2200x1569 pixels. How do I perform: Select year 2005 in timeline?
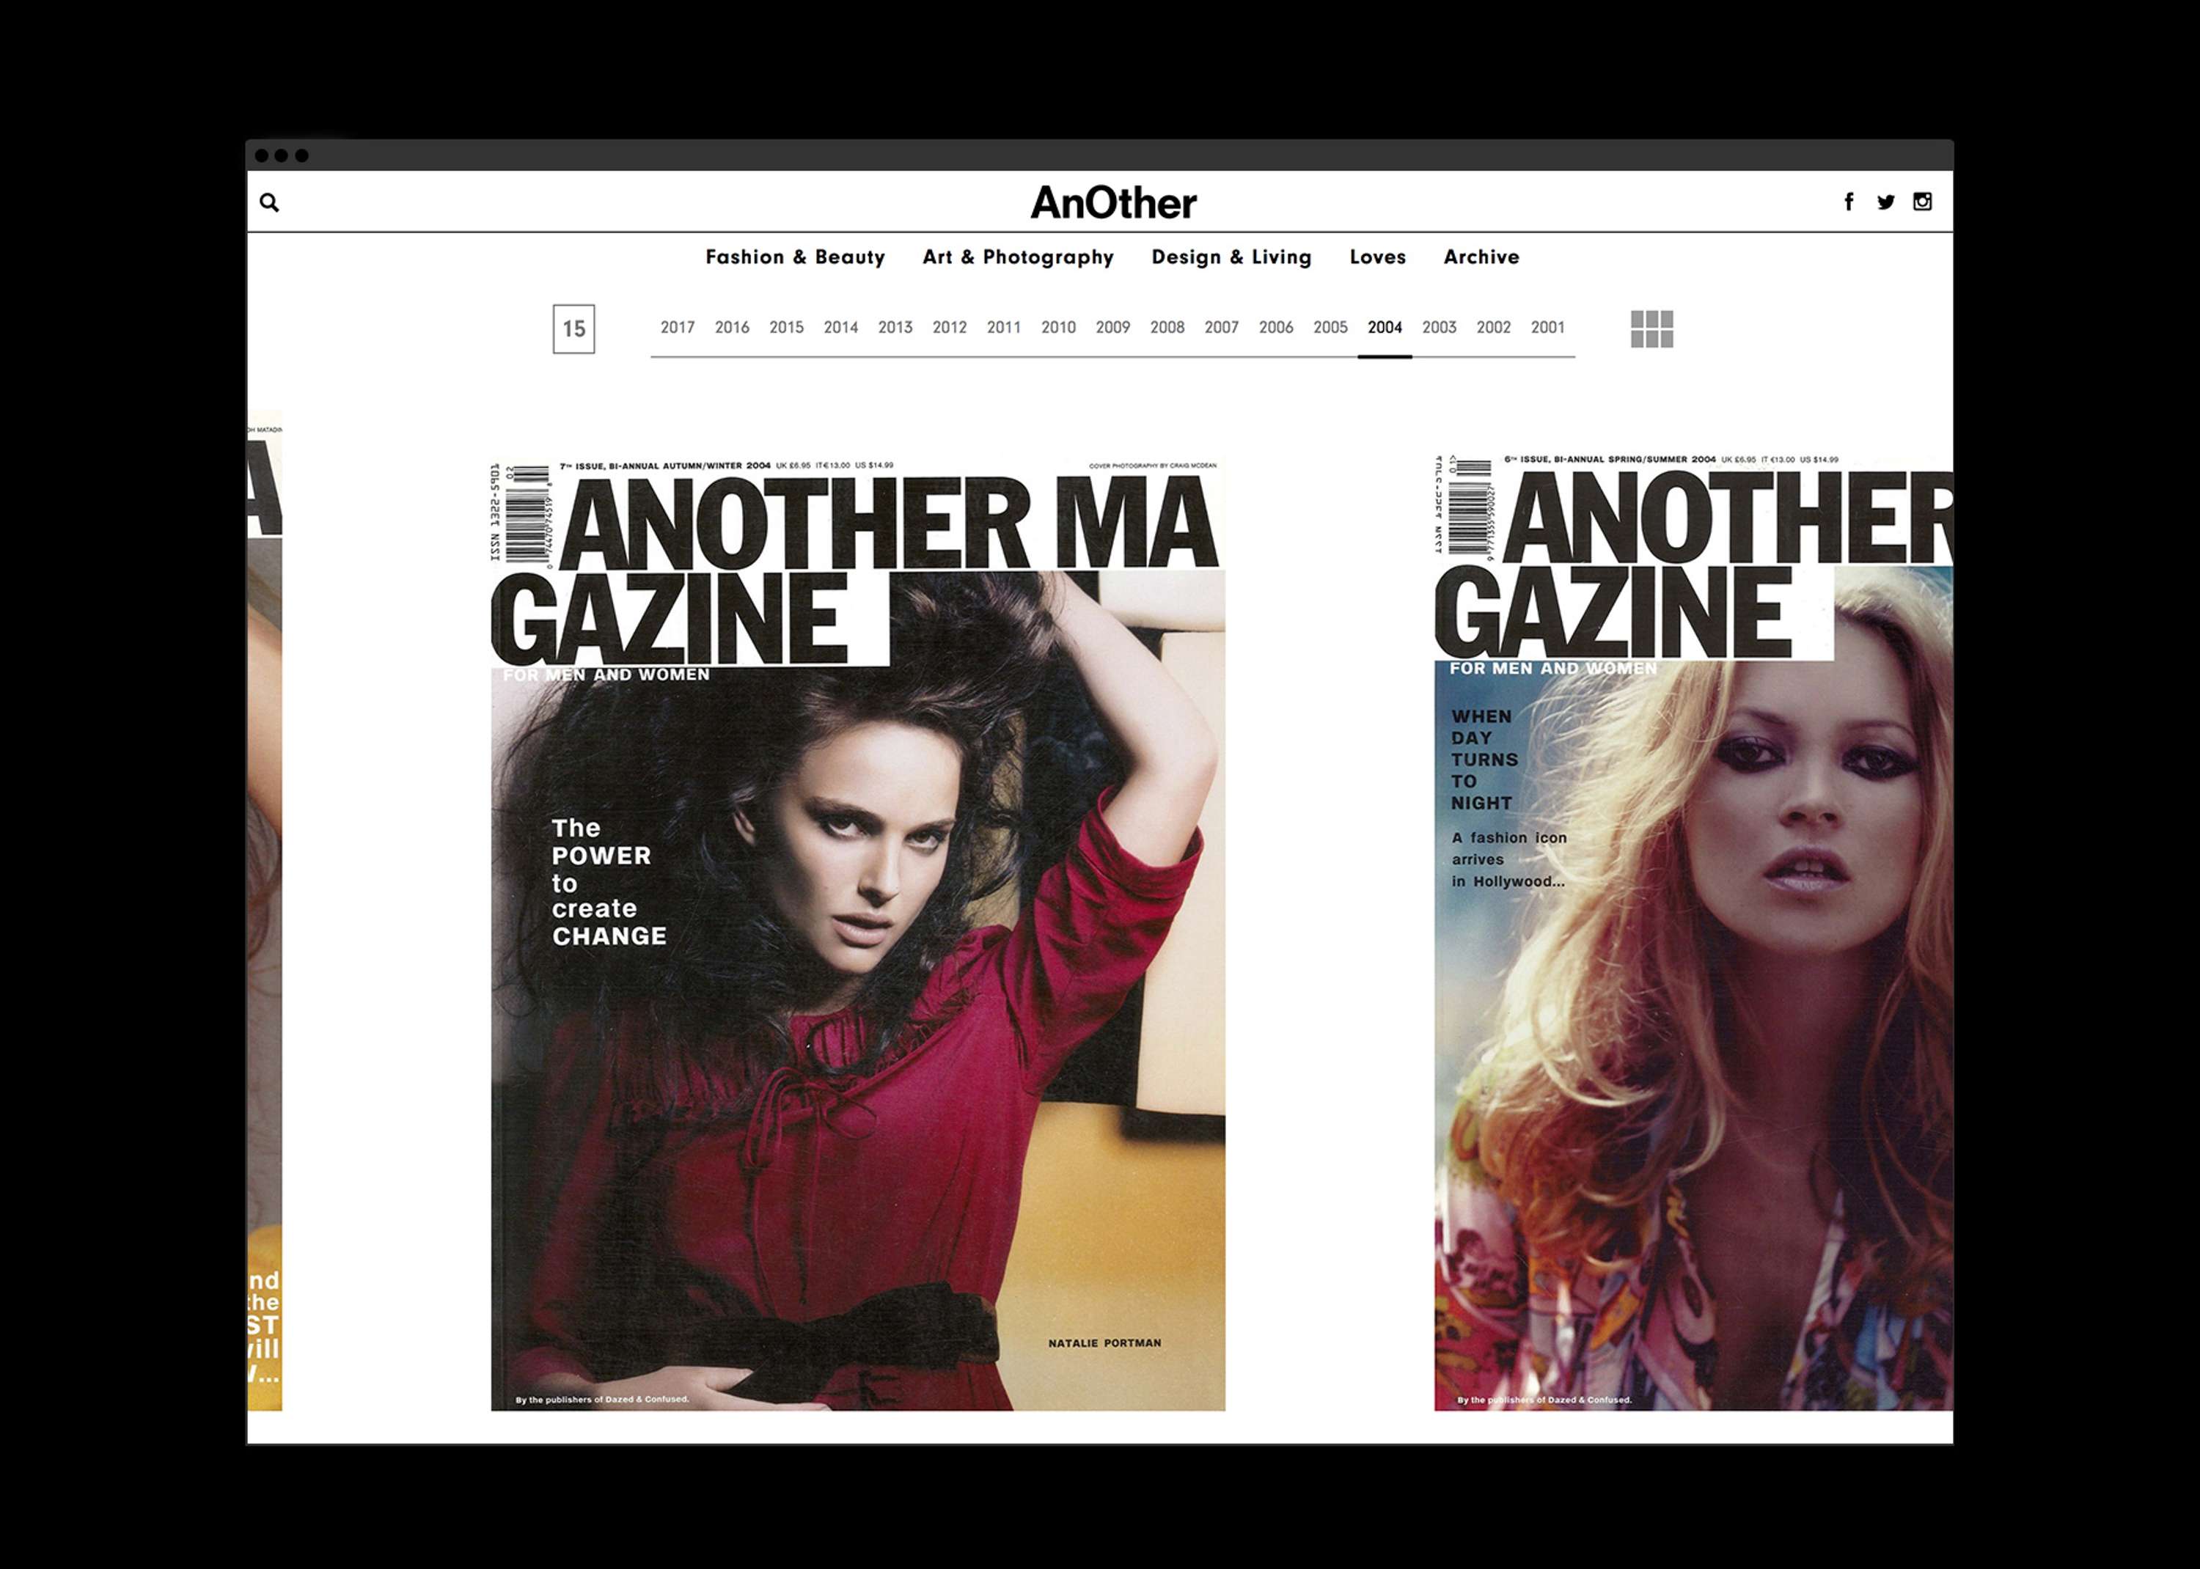(x=1330, y=328)
